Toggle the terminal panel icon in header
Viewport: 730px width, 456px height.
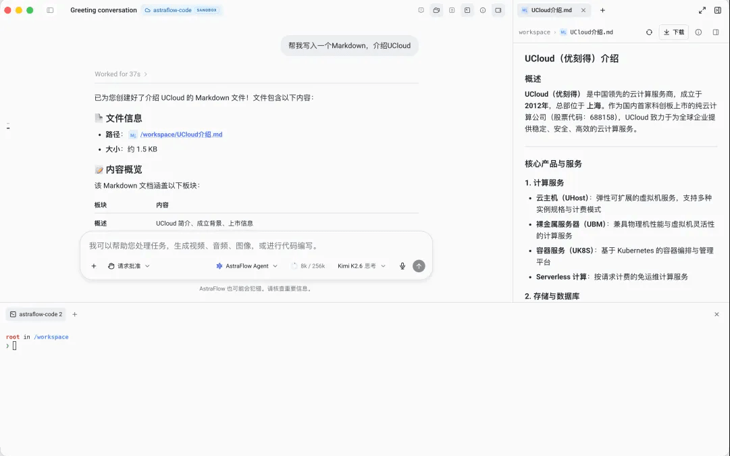click(x=467, y=10)
